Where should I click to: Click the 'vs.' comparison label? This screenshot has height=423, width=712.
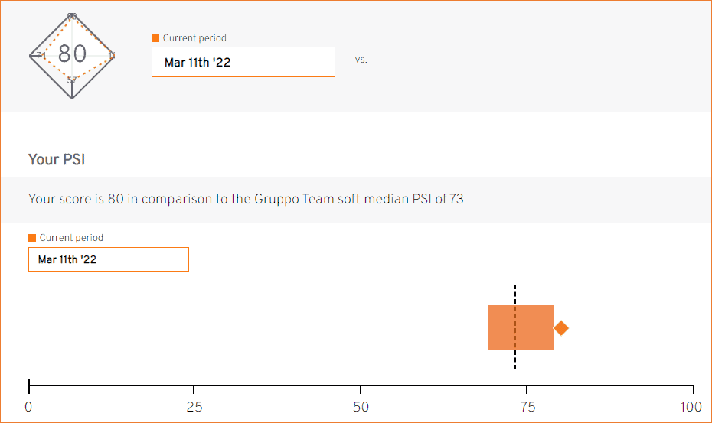point(361,60)
